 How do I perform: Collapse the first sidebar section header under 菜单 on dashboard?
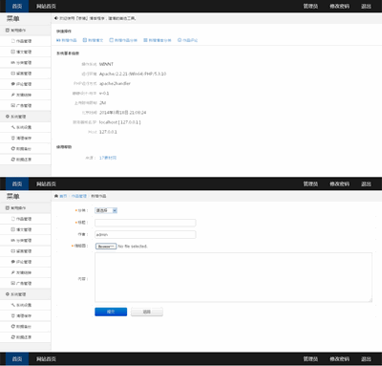[x=26, y=31]
